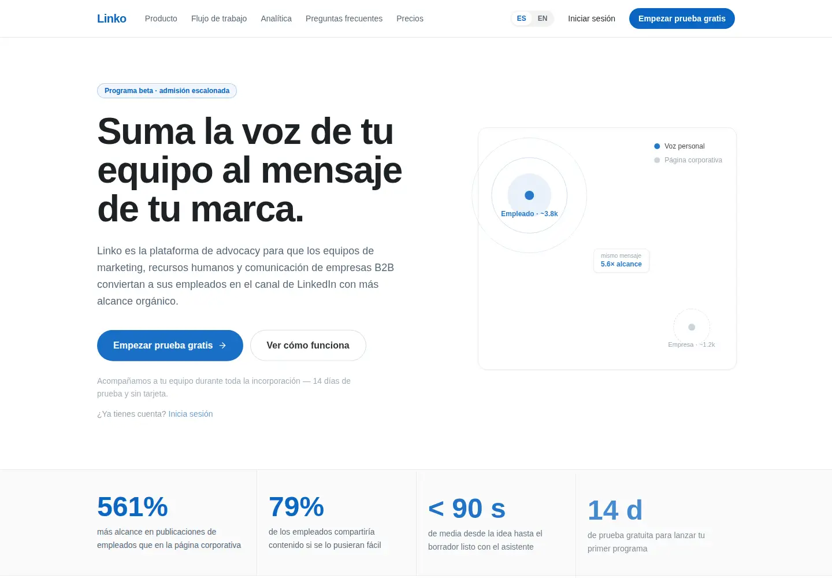Open the Precios nav link
The width and height of the screenshot is (832, 578).
tap(410, 18)
